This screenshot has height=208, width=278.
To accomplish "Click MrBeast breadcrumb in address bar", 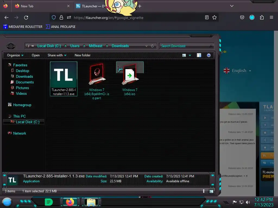I will click(96, 46).
